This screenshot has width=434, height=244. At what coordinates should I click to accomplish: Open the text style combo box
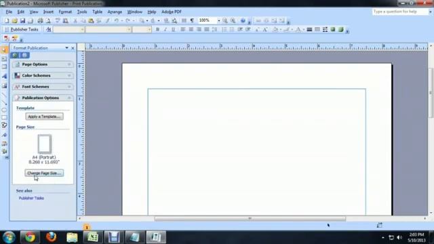click(68, 30)
